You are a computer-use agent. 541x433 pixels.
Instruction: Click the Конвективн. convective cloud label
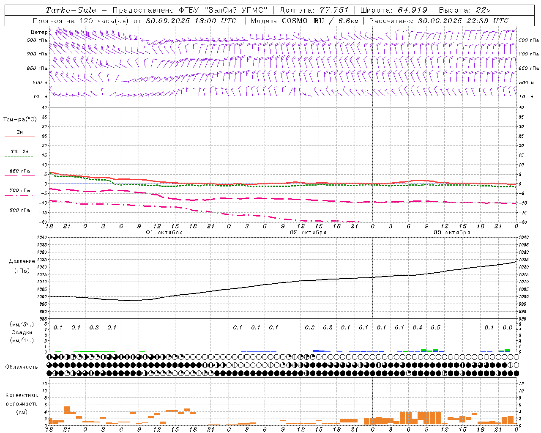(22, 395)
